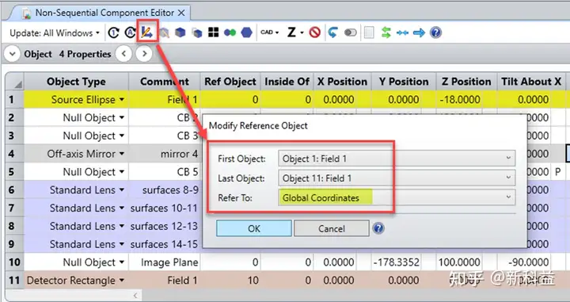This screenshot has height=302, width=570.
Task: Click the blue hexagon toolbar icon
Action: click(x=247, y=32)
